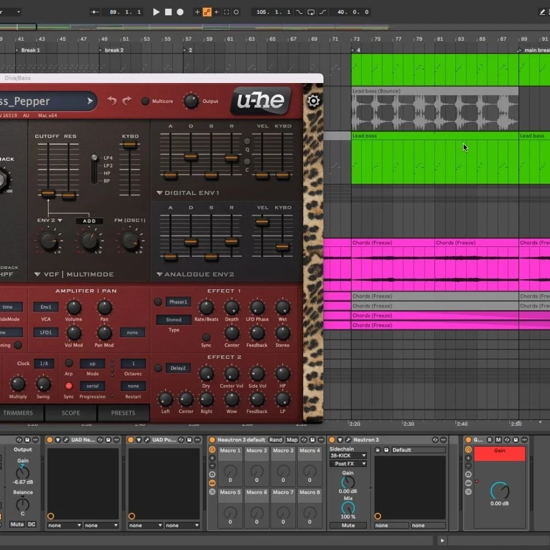The width and height of the screenshot is (550, 550).
Task: Click the Rand button on Neutron rack
Action: 276,439
